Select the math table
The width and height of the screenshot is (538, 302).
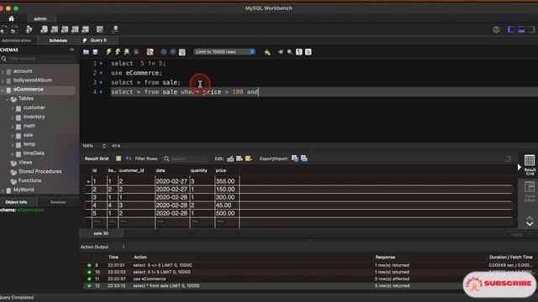[29, 126]
